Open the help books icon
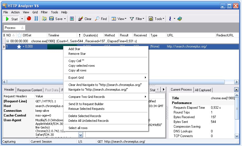 pyautogui.click(x=180, y=19)
